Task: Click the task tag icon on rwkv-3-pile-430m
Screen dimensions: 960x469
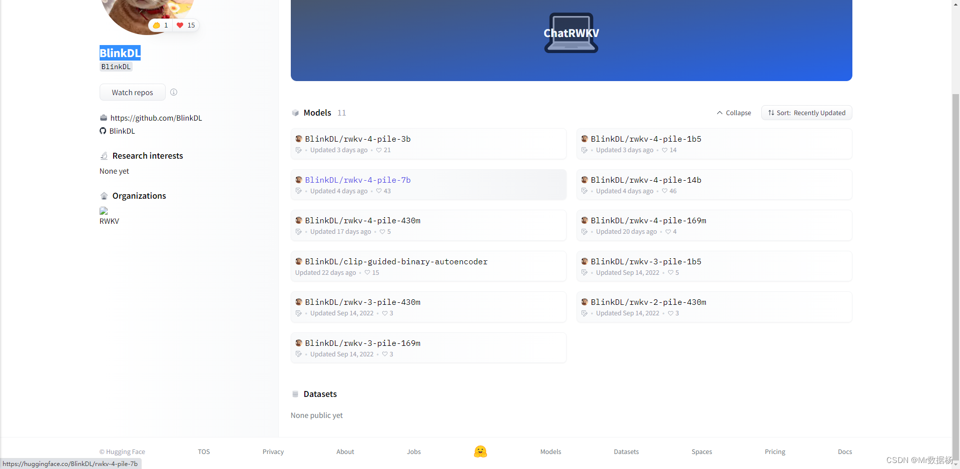Action: [x=299, y=313]
